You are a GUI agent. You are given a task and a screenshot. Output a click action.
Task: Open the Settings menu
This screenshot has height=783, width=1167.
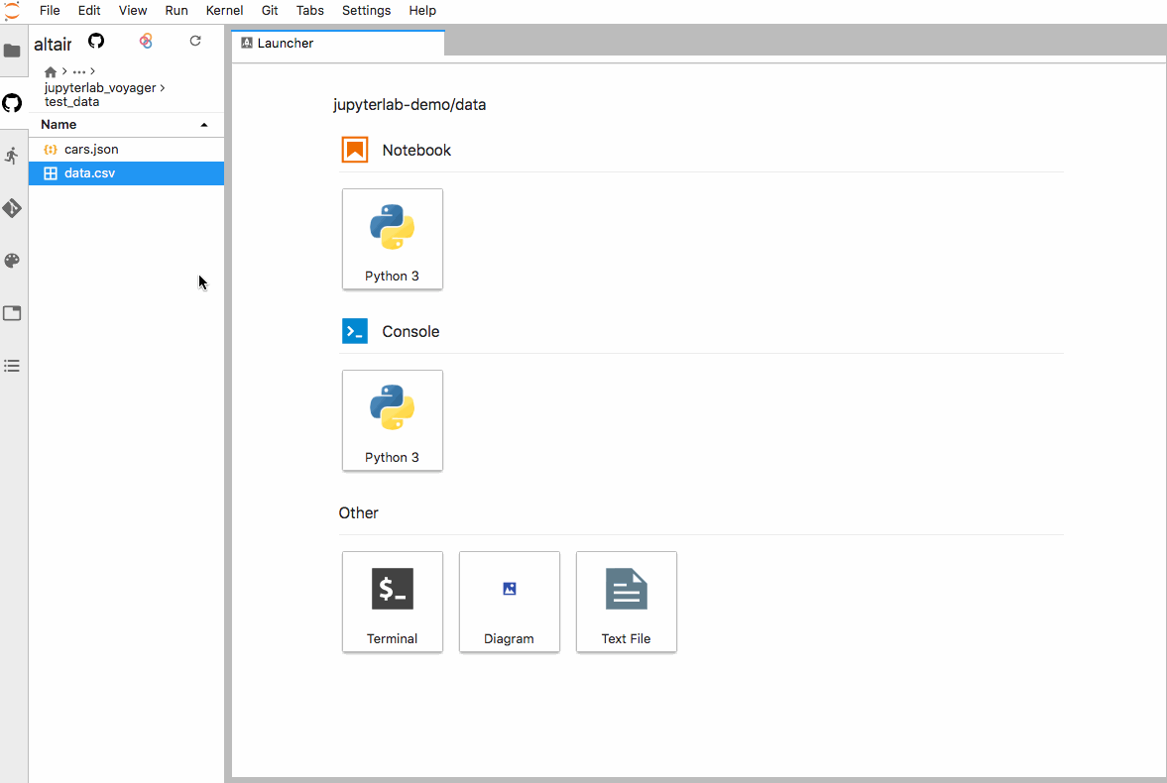pos(366,11)
